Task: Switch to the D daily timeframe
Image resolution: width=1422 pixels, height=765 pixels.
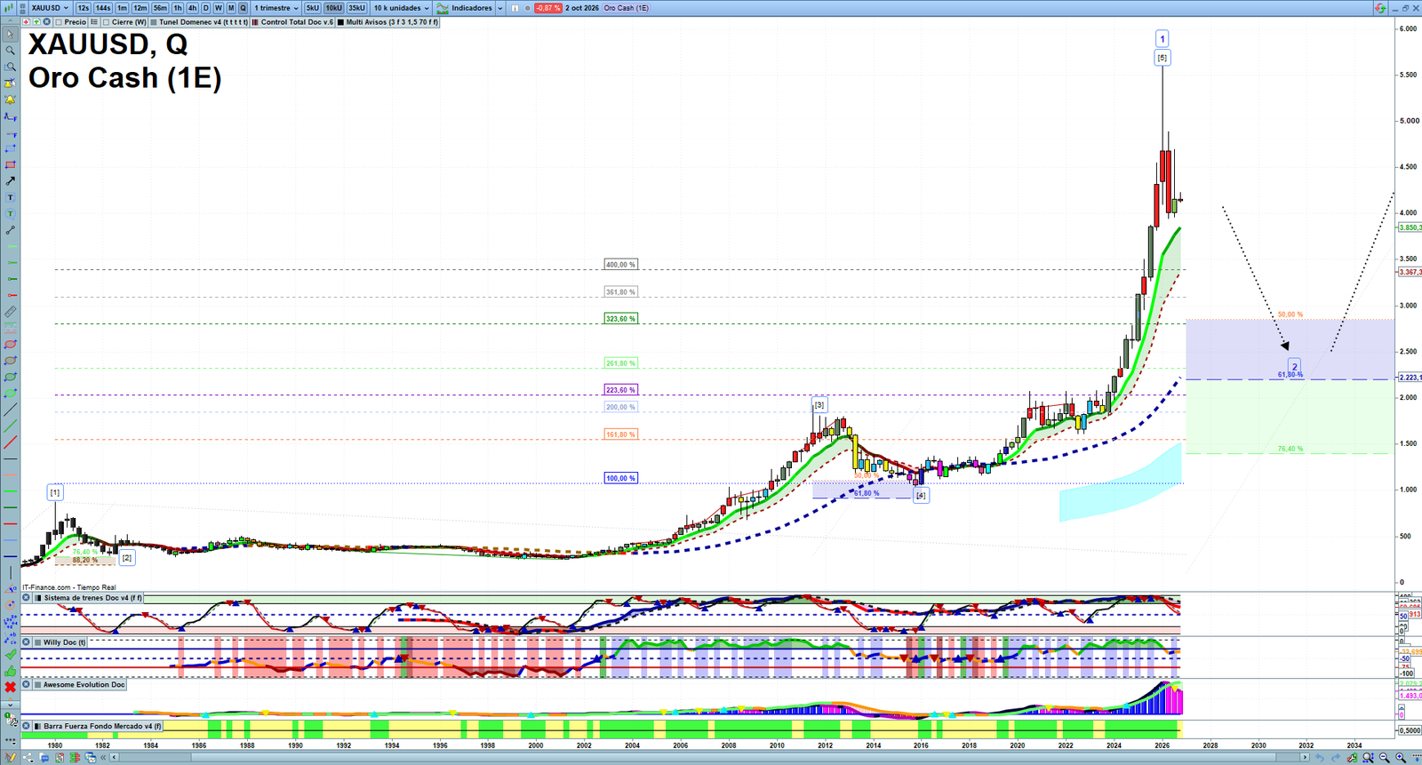Action: pyautogui.click(x=205, y=8)
